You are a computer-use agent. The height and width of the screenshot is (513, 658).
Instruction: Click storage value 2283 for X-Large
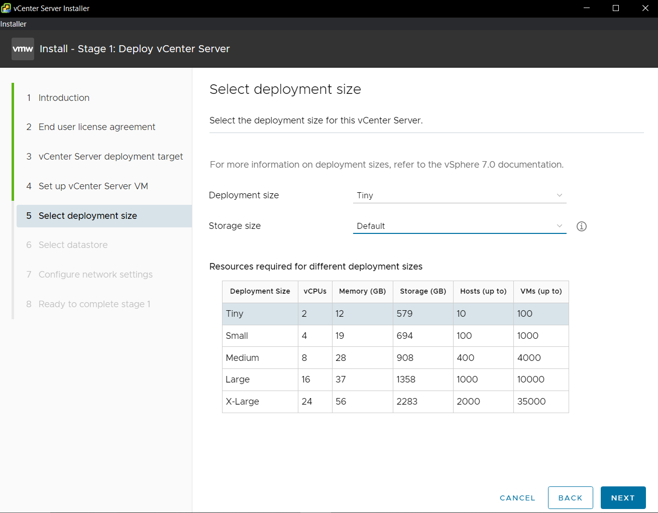point(407,402)
